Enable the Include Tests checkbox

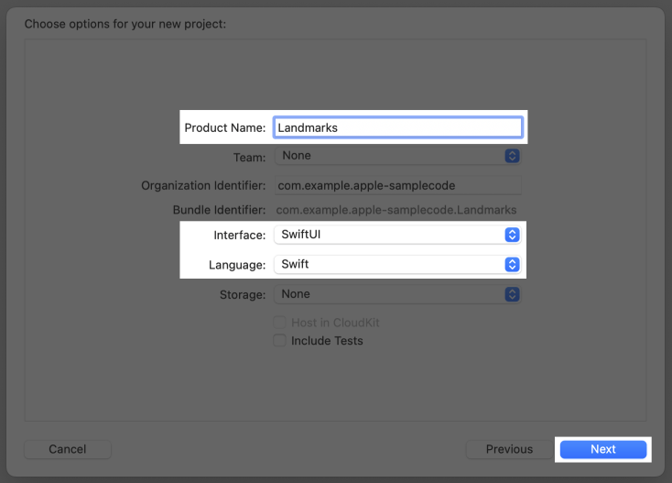coord(280,341)
